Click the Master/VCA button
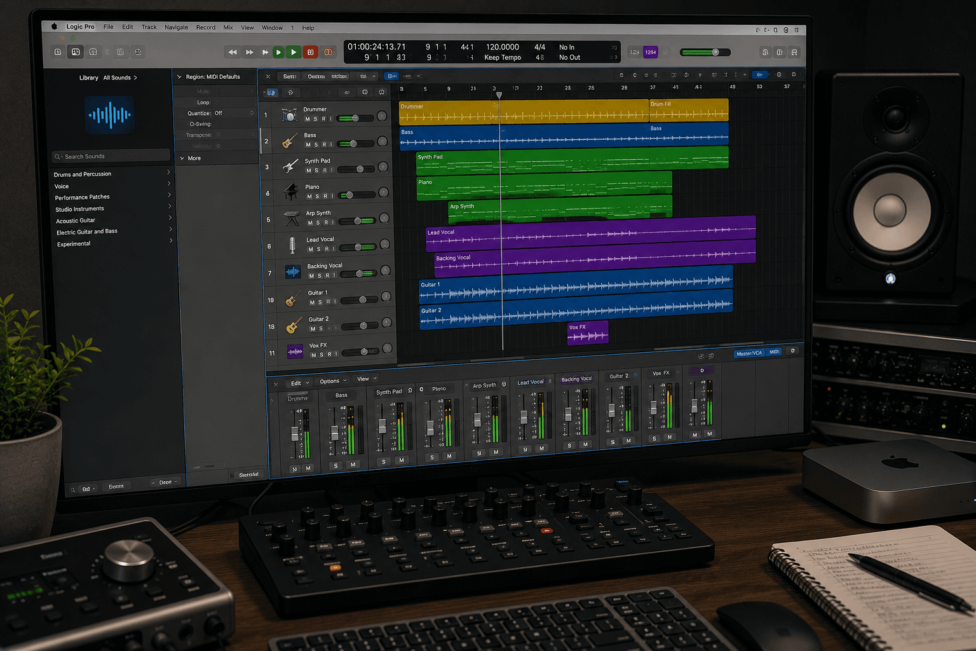Image resolution: width=976 pixels, height=651 pixels. point(749,353)
